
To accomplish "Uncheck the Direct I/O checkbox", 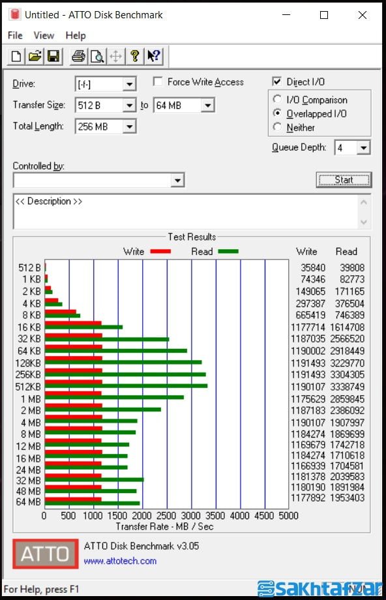I will 277,82.
